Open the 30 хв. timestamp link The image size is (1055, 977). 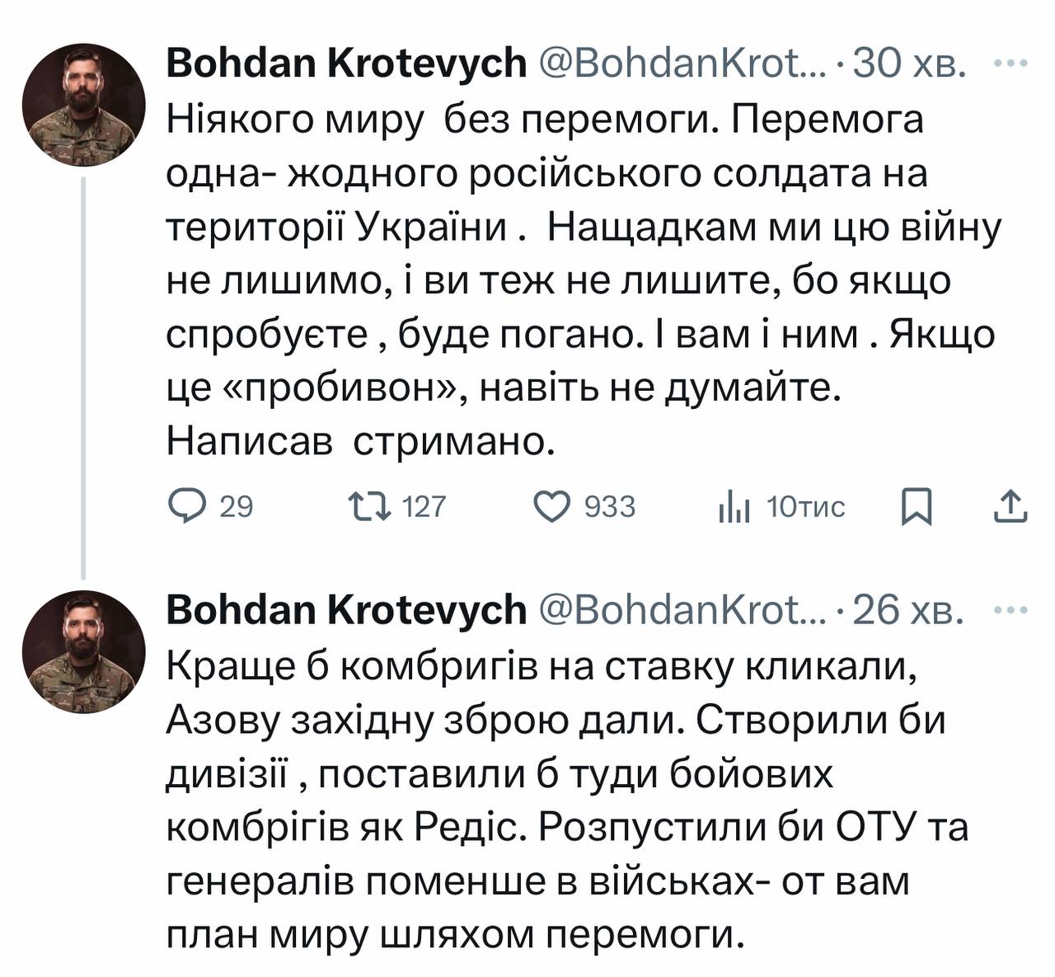(908, 63)
